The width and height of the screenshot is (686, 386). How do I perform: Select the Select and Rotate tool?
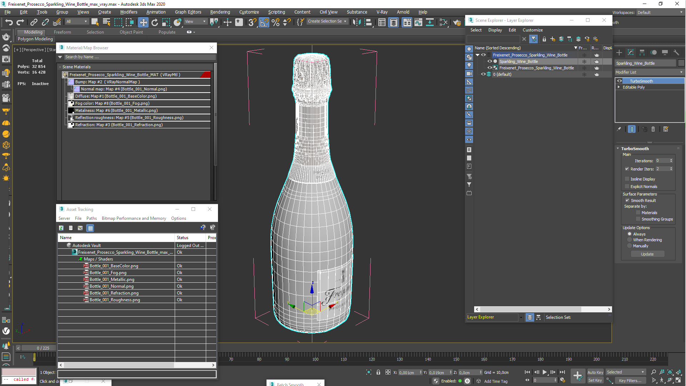coord(154,22)
